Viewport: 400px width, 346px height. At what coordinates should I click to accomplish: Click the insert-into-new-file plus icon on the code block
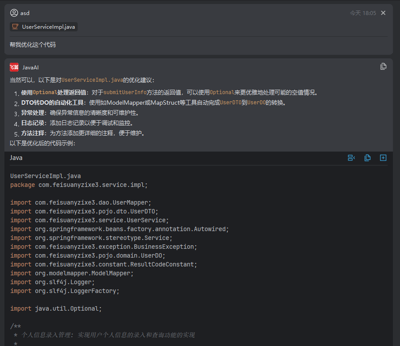tap(383, 158)
